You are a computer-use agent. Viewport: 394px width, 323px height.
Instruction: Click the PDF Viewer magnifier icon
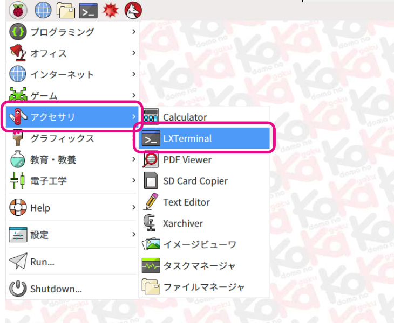pos(151,160)
